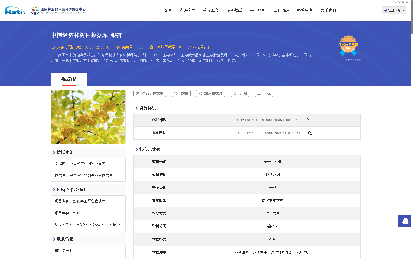413x258 pixels.
Task: Open the 关于我们 menu
Action: (328, 10)
